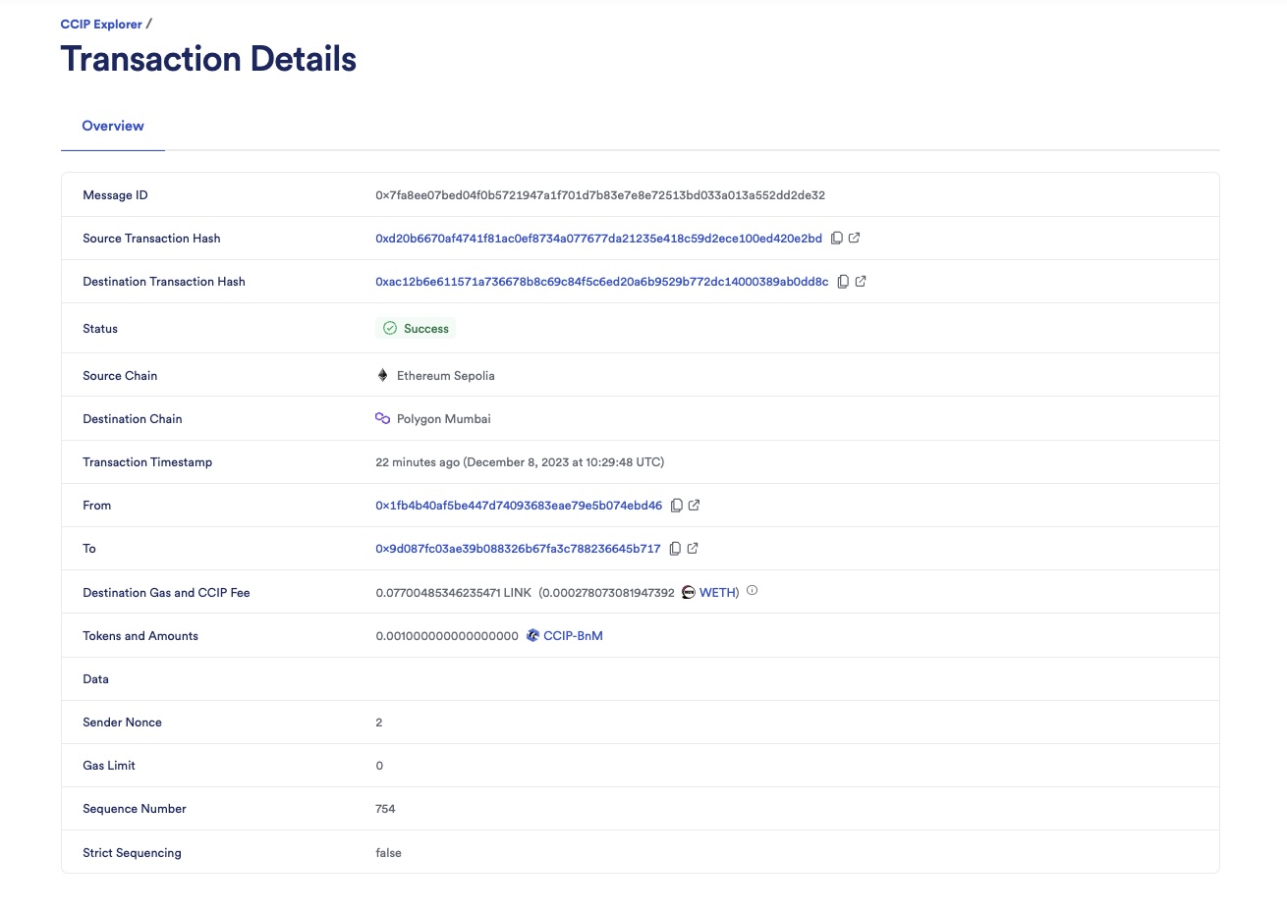Click the WETH token icon
This screenshot has height=911, width=1287.
click(x=689, y=593)
